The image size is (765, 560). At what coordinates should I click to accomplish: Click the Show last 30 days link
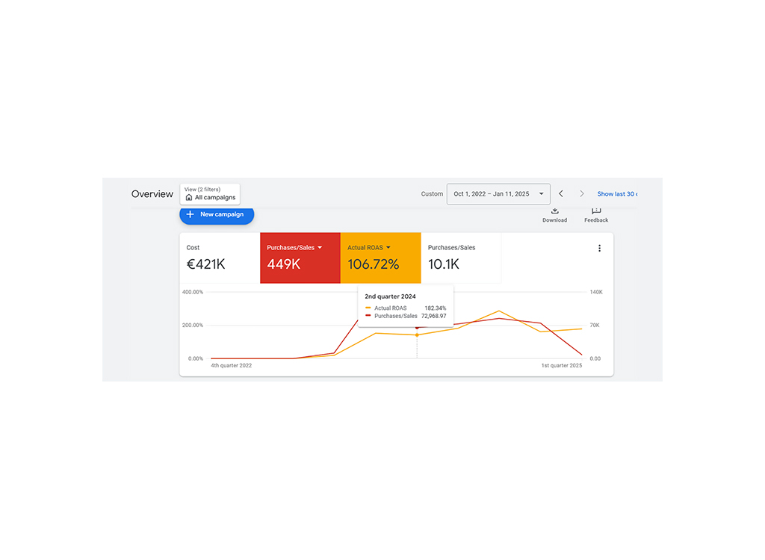[x=617, y=193]
